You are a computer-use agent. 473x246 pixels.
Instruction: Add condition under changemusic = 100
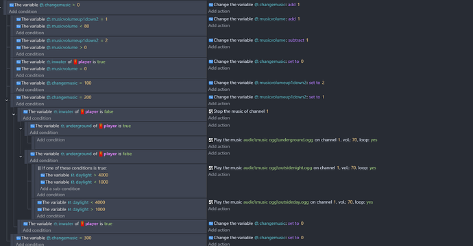point(30,90)
